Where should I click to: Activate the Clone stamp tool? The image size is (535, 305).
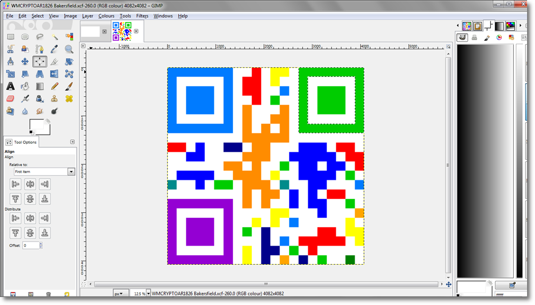(54, 99)
